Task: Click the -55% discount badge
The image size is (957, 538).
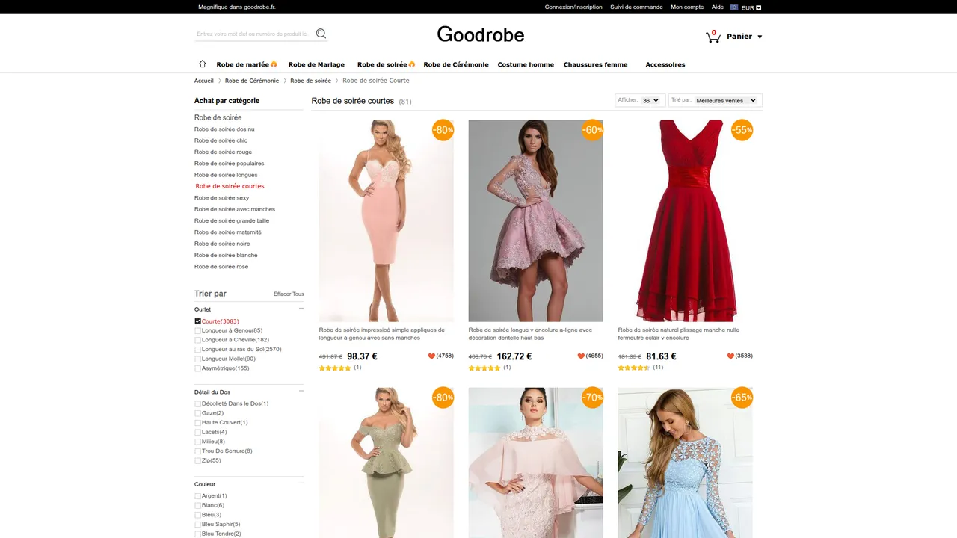Action: pyautogui.click(x=742, y=130)
